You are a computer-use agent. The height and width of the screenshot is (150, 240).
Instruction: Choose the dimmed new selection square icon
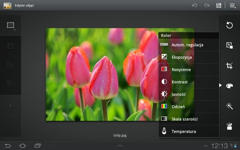click(x=10, y=46)
